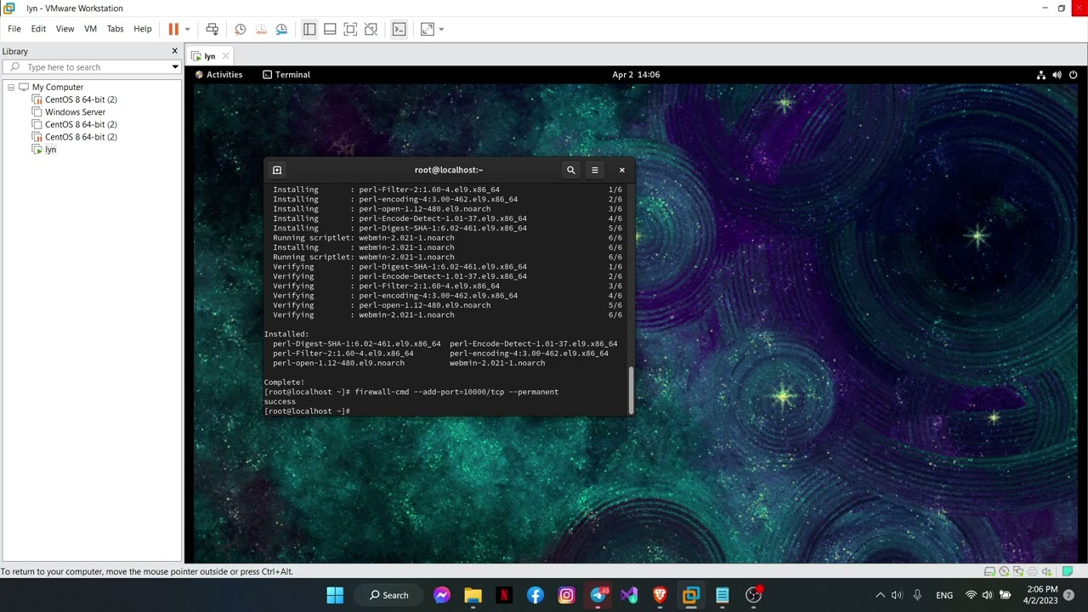
Task: Open the terminal hamburger menu
Action: (595, 170)
